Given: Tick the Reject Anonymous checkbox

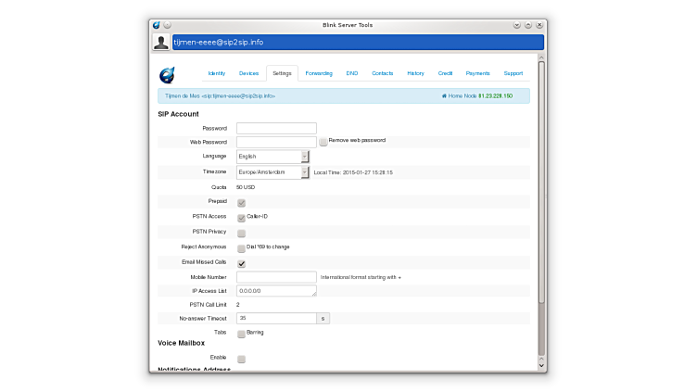Looking at the screenshot, I should pyautogui.click(x=242, y=248).
